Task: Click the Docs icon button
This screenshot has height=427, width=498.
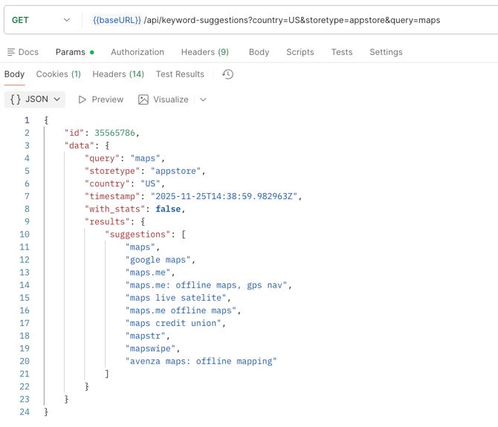Action: click(x=11, y=52)
